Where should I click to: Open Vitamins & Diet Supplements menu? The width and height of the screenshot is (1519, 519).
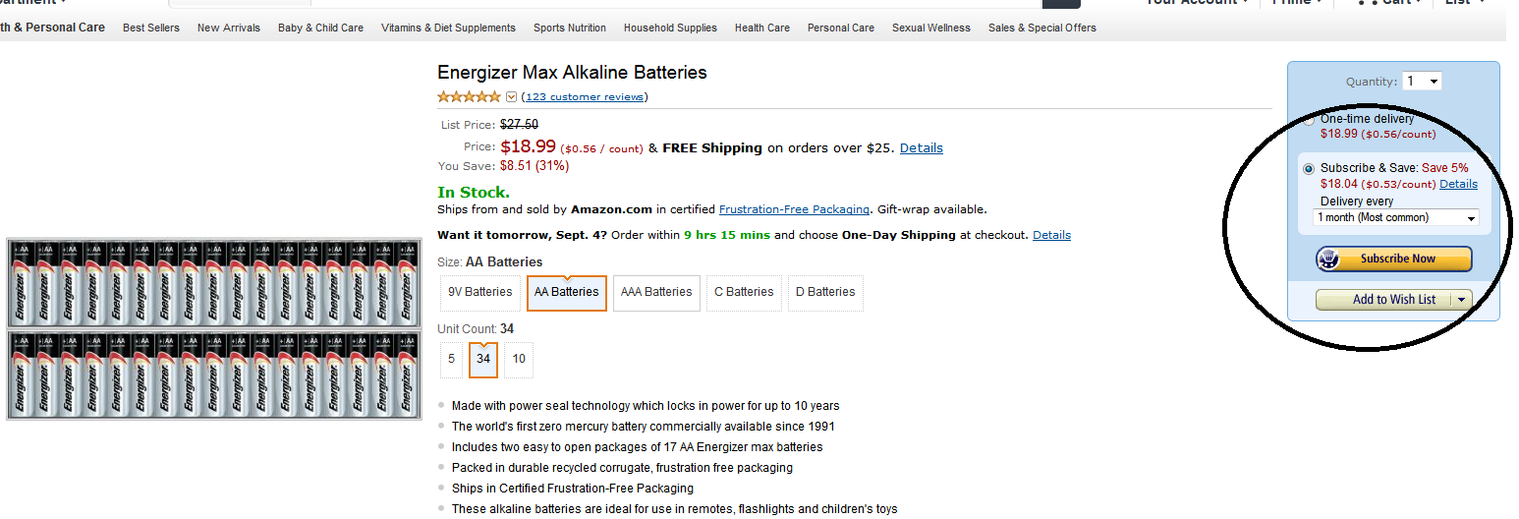(448, 28)
